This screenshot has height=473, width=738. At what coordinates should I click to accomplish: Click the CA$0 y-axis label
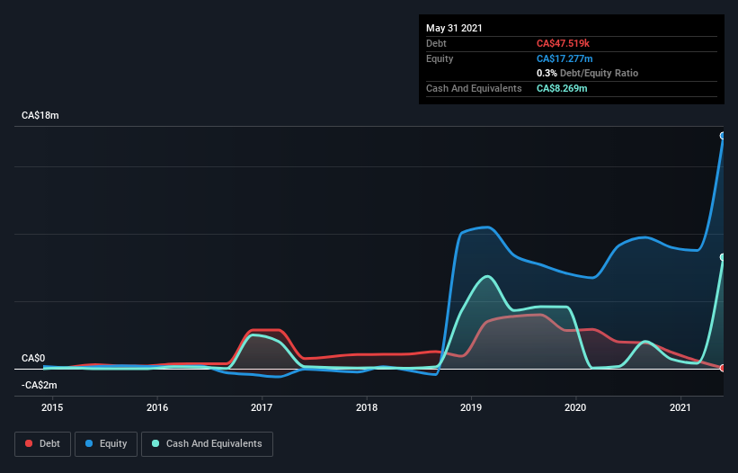point(33,358)
